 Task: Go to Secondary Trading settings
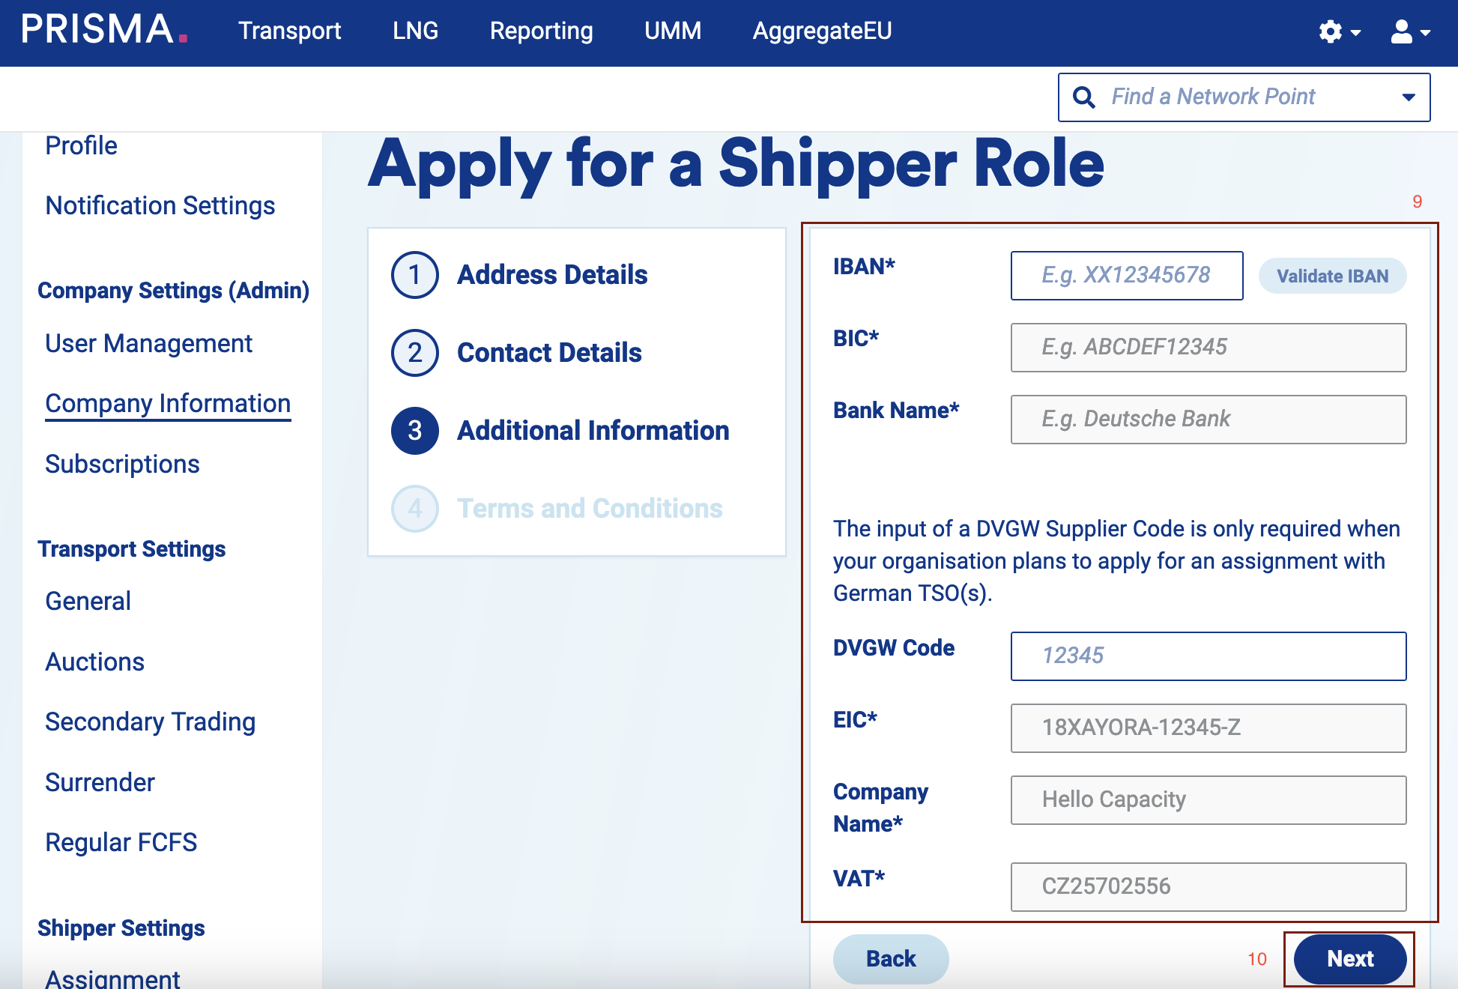[x=150, y=722]
